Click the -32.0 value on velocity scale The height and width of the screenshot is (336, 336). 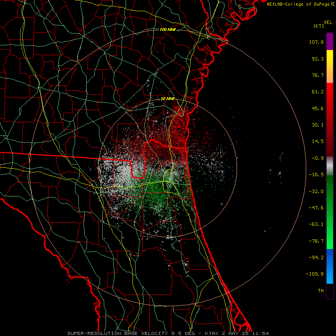316,192
